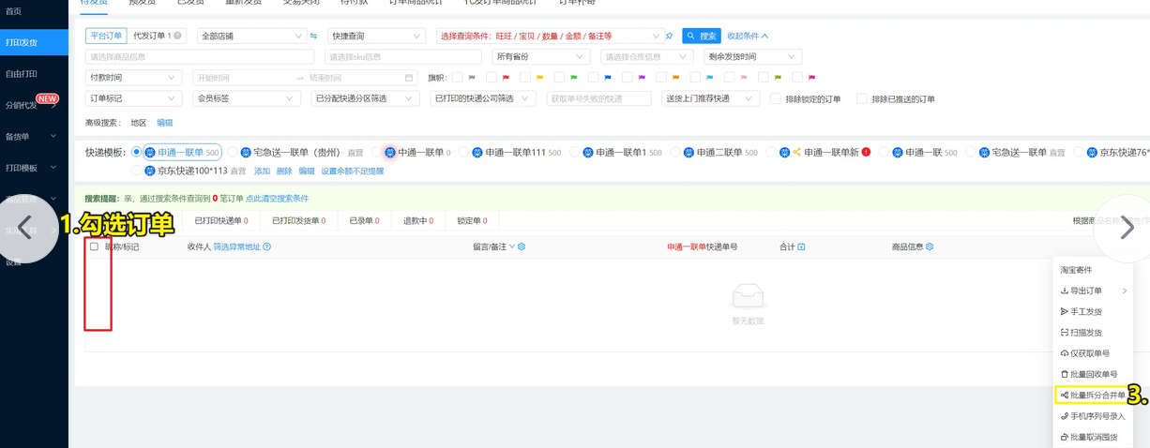
Task: Open 已打印的快递公司筛选 dropdown
Action: (482, 98)
